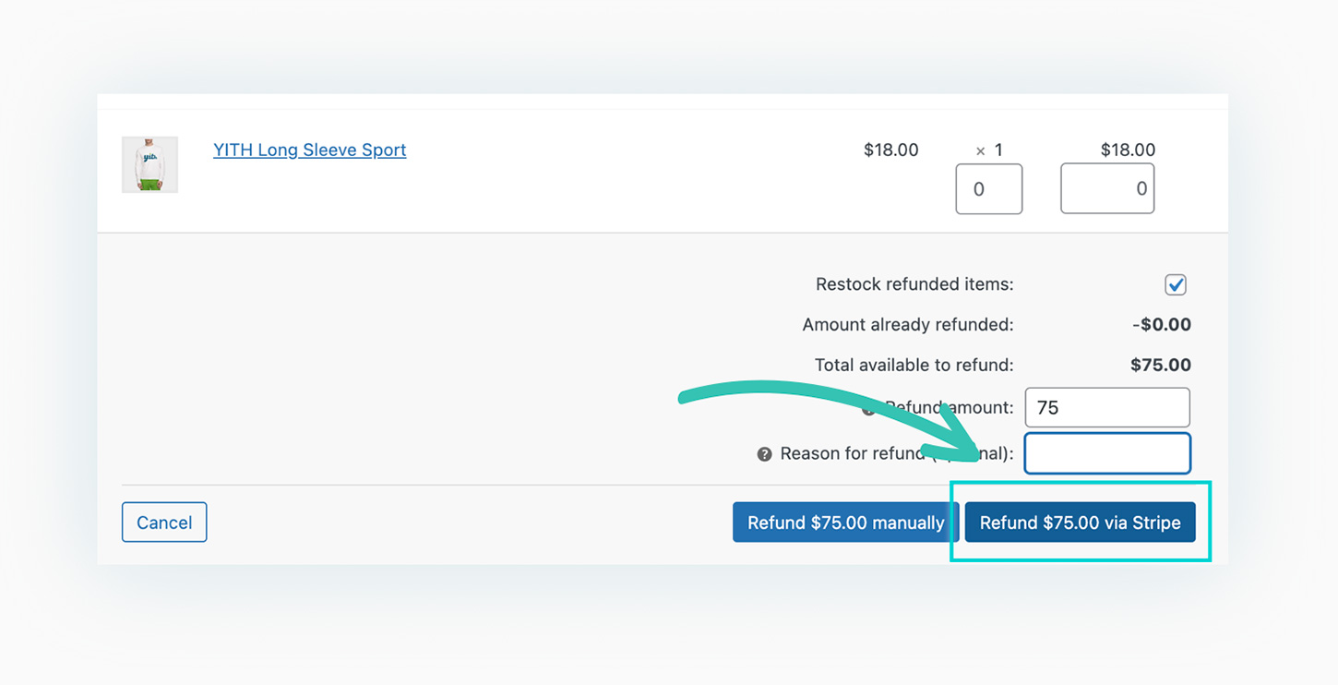Click the $75.00 total available value
Viewport: 1338px width, 685px height.
click(1160, 365)
